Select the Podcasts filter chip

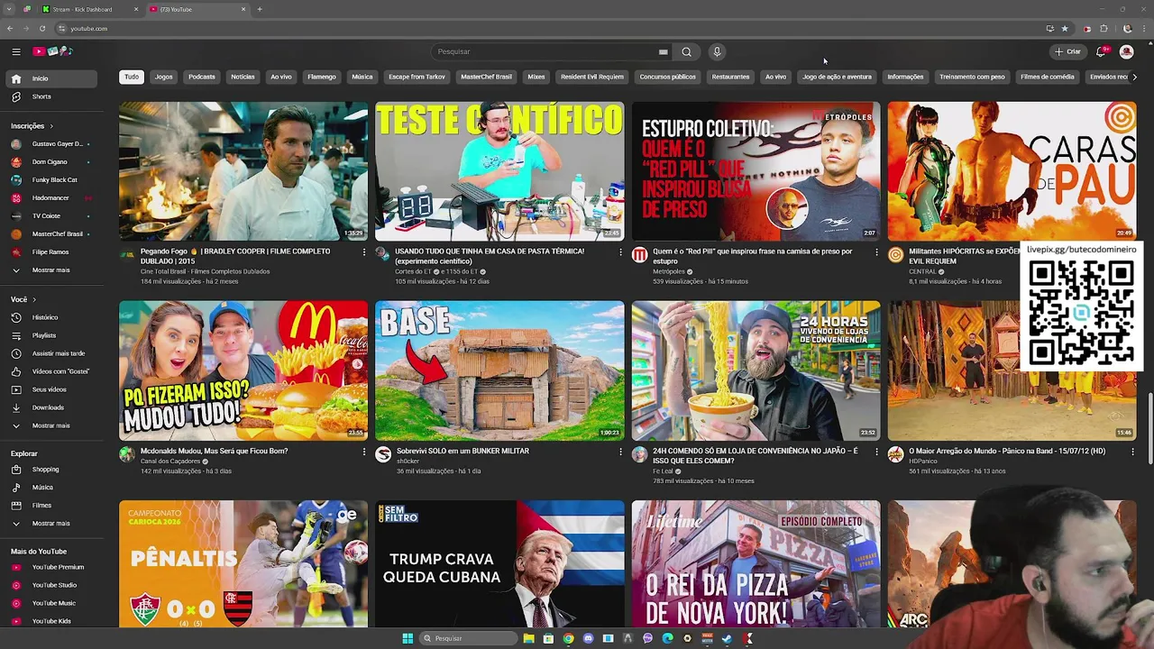click(x=202, y=77)
